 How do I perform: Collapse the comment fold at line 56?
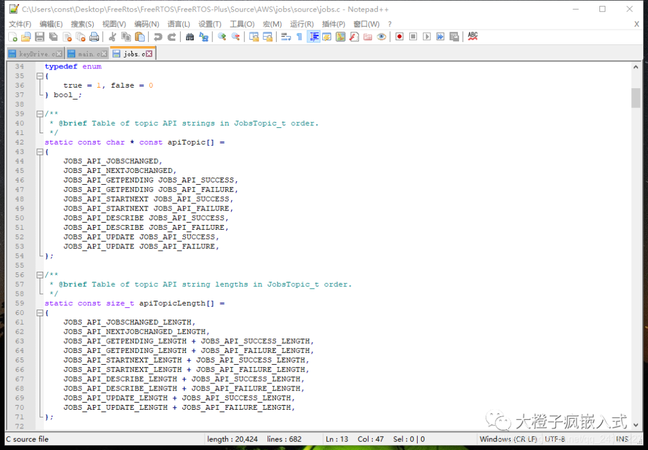pos(39,275)
